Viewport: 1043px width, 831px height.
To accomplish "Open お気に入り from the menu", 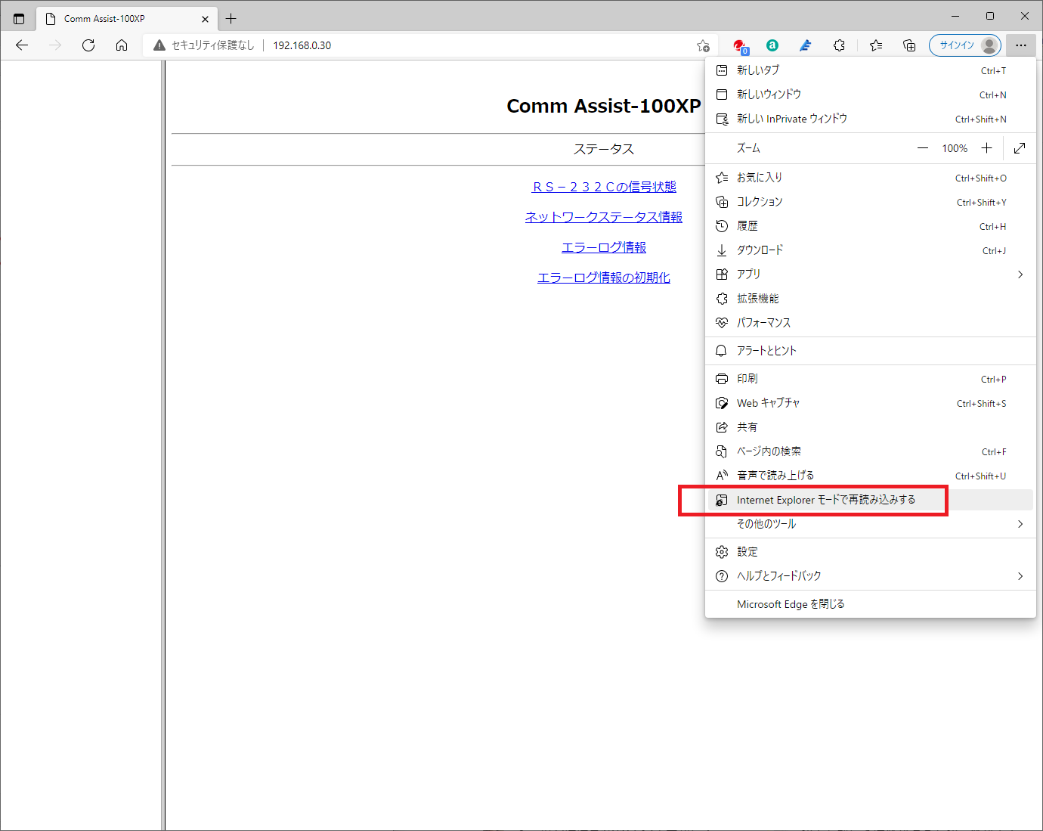I will click(x=870, y=178).
